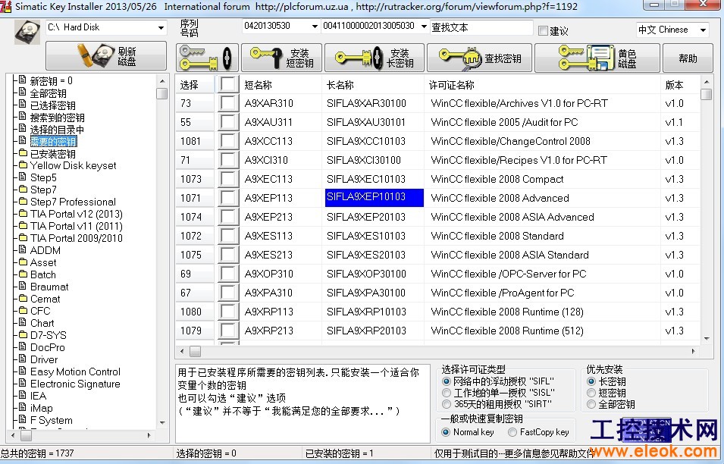Check the box for row A9XAU311
724x464 pixels.
[227, 122]
